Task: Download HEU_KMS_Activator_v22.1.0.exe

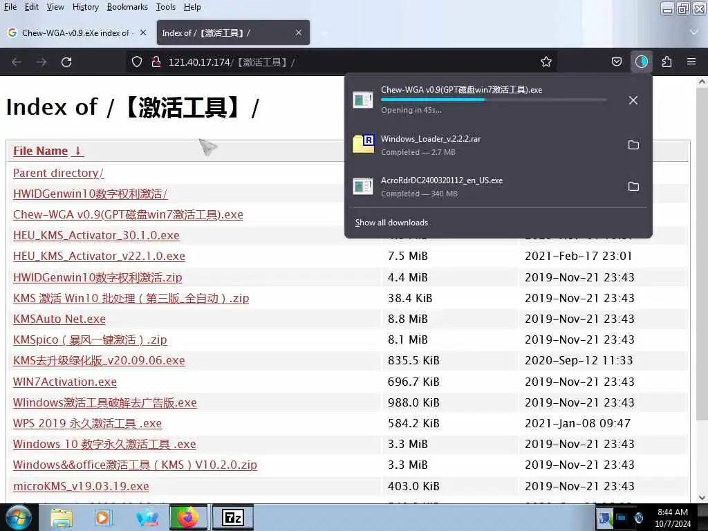Action: pyautogui.click(x=99, y=256)
